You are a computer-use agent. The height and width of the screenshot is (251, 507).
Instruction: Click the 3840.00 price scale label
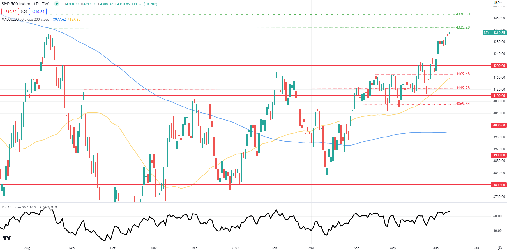pos(499,173)
